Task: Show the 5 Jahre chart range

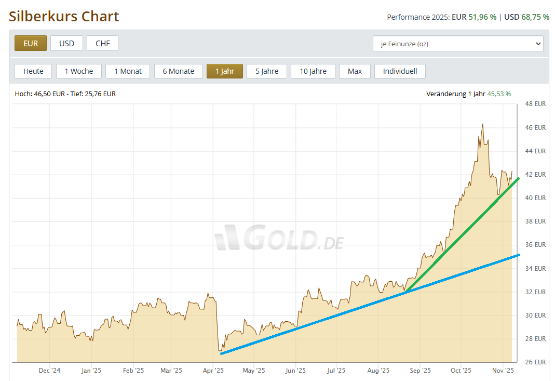Action: pyautogui.click(x=267, y=71)
